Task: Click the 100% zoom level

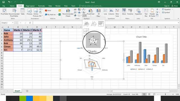Action: 177,94
